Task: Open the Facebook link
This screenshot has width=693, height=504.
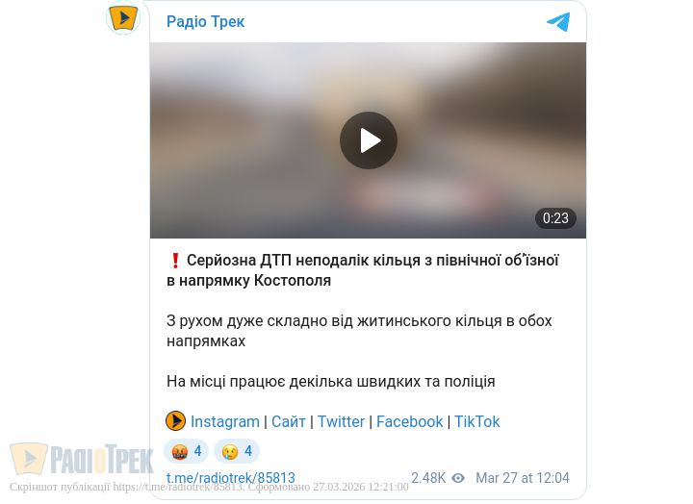Action: click(x=409, y=421)
